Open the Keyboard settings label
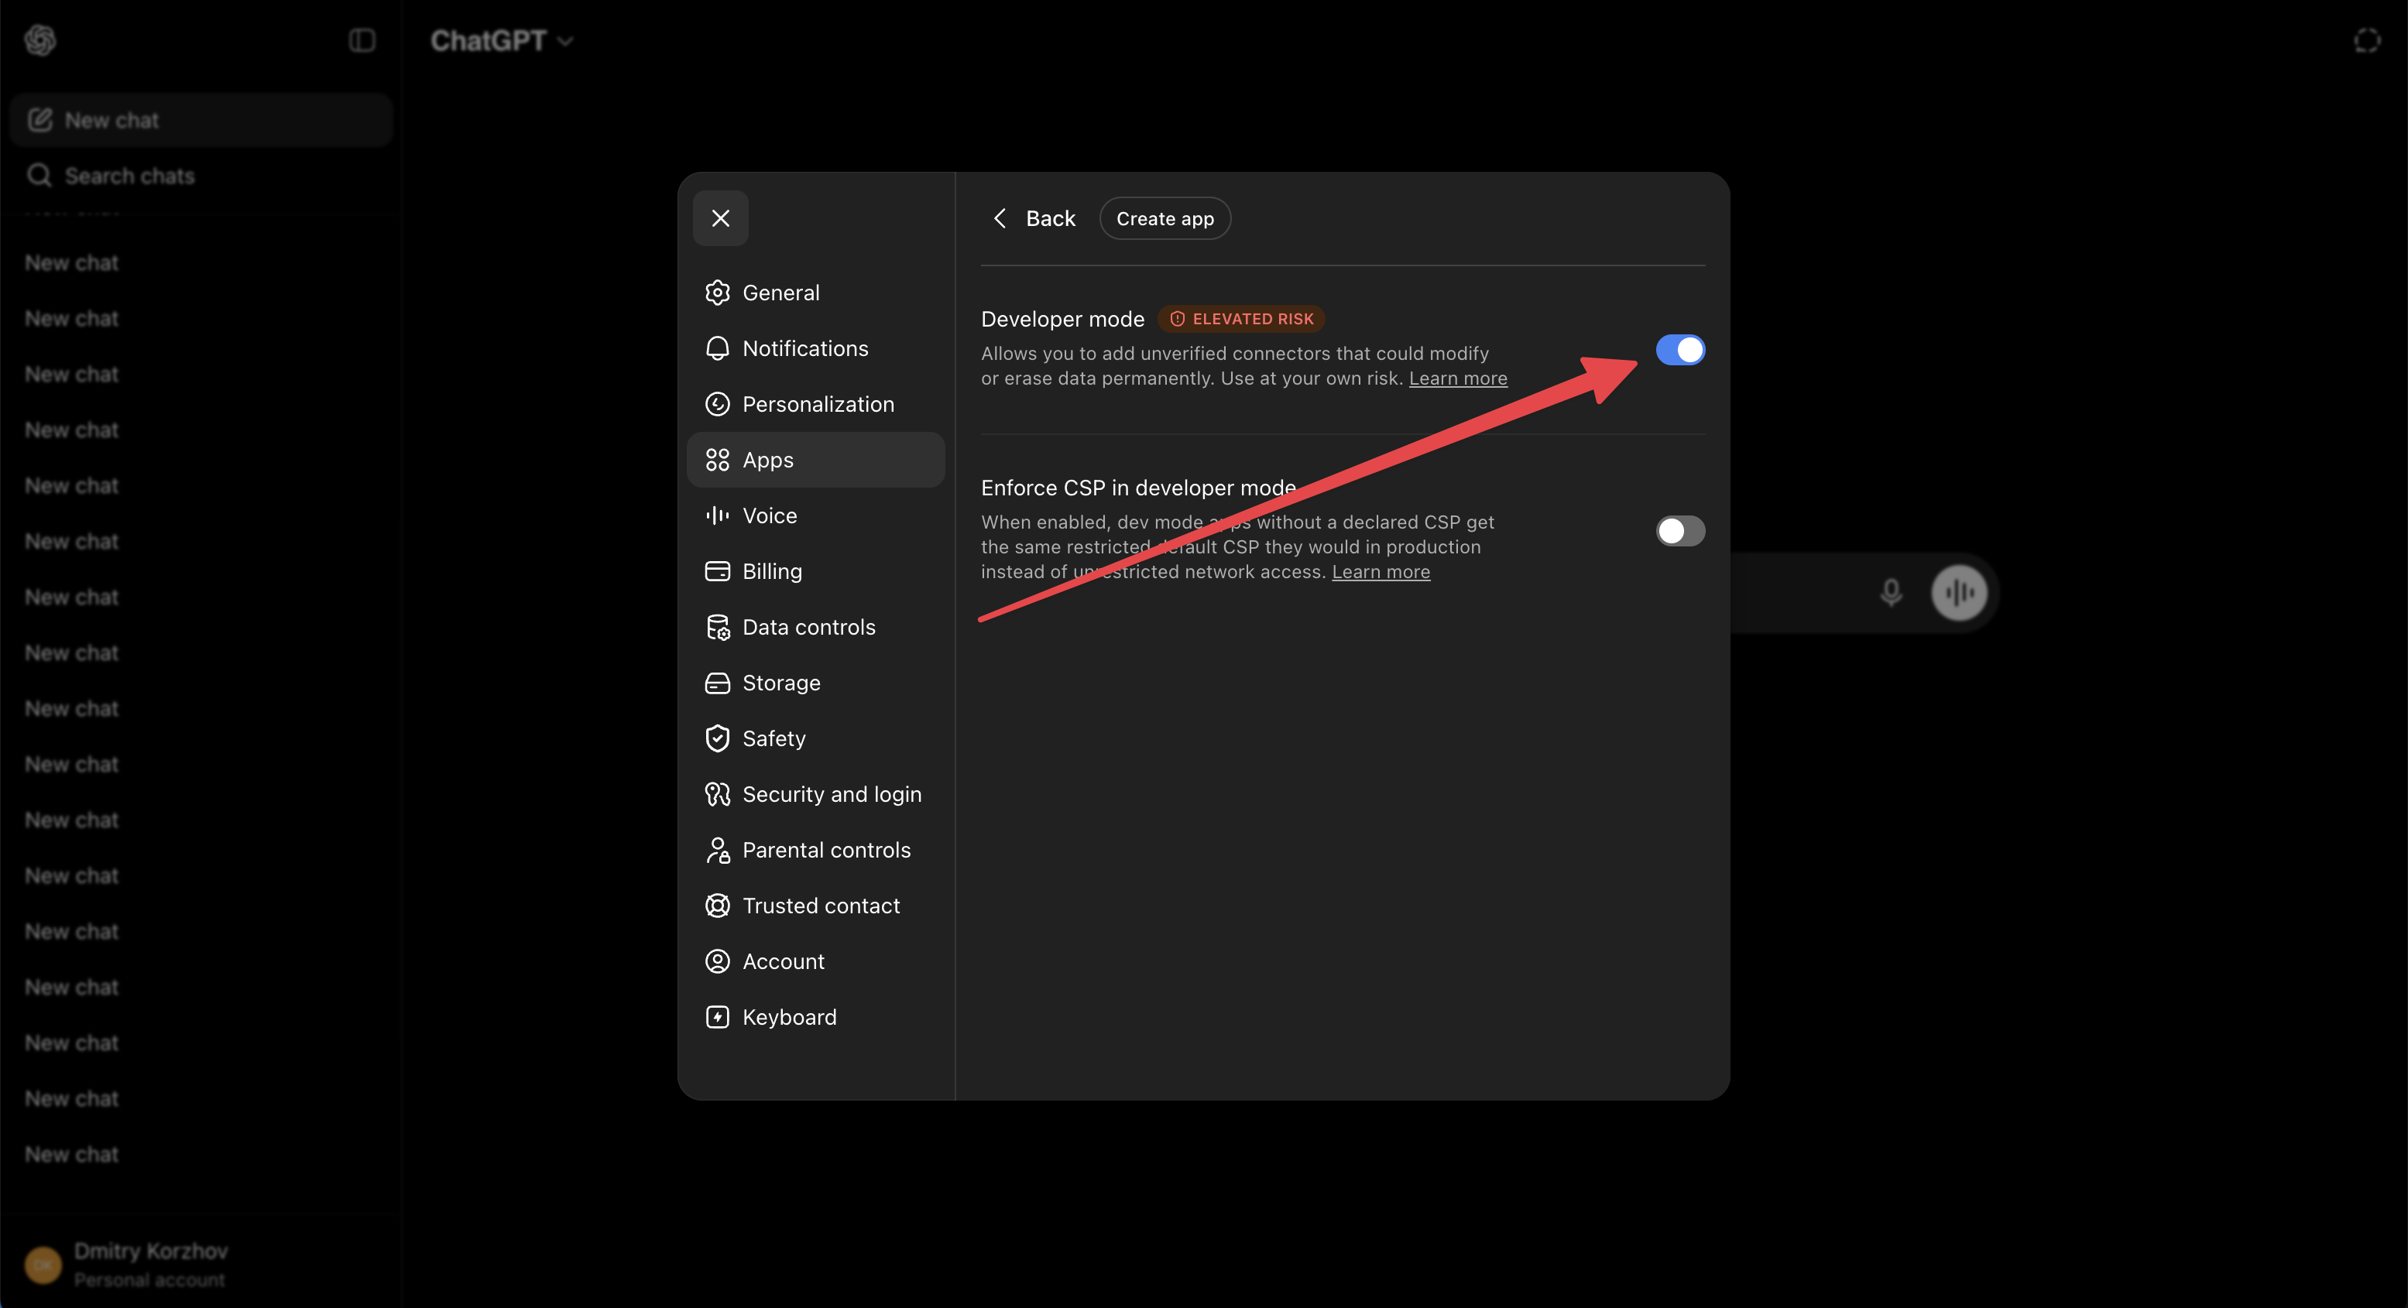 tap(789, 1016)
